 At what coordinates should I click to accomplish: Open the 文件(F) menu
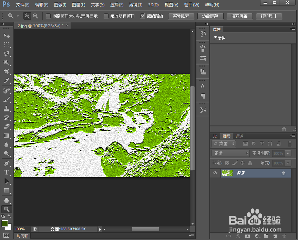tap(23, 5)
